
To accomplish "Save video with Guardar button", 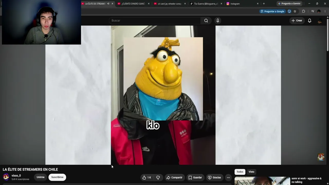I will [195, 178].
